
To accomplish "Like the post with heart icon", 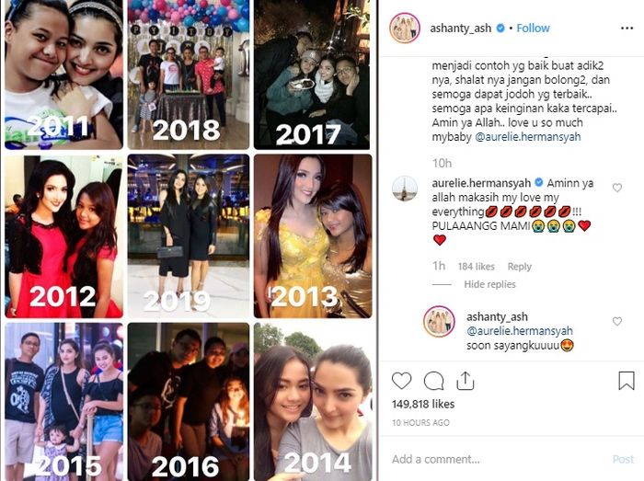I will tap(401, 381).
